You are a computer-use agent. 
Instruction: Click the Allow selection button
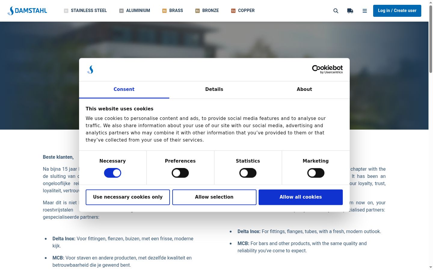click(214, 197)
